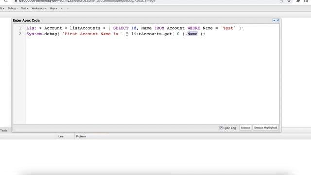
Task: Click the FROM keyword in the query
Action: pos(159,28)
